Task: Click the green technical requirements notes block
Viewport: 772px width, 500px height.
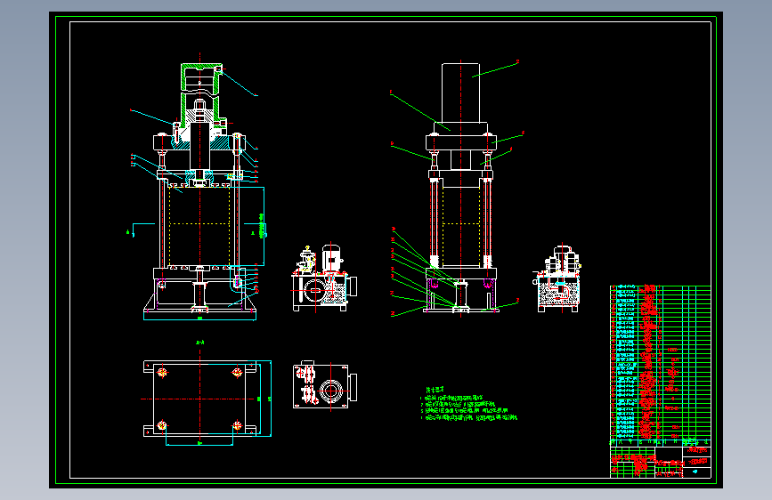Action: tap(468, 405)
